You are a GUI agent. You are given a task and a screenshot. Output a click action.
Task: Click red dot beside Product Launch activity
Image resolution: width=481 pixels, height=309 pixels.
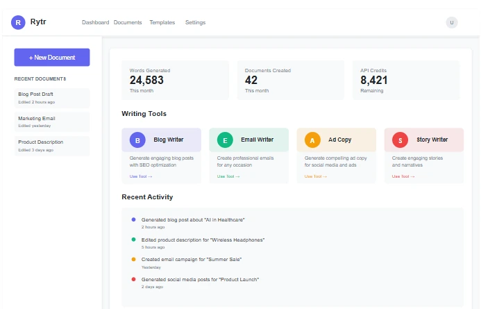(133, 279)
